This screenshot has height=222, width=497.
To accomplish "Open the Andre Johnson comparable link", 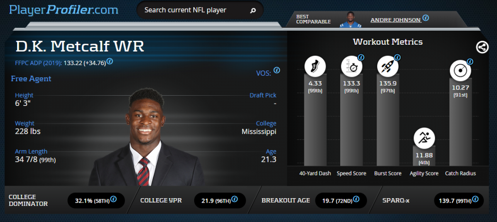I will [x=396, y=19].
